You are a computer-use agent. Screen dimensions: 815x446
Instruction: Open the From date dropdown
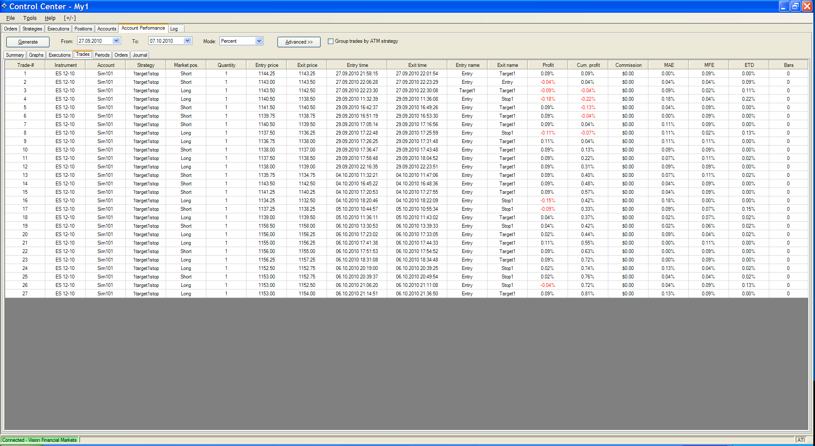pyautogui.click(x=116, y=41)
